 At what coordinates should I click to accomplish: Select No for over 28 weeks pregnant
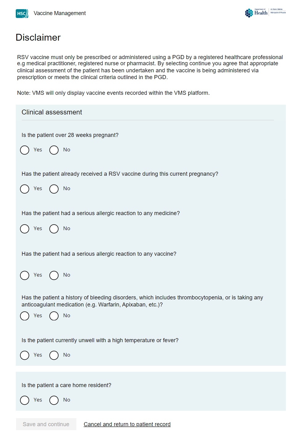pyautogui.click(x=54, y=150)
